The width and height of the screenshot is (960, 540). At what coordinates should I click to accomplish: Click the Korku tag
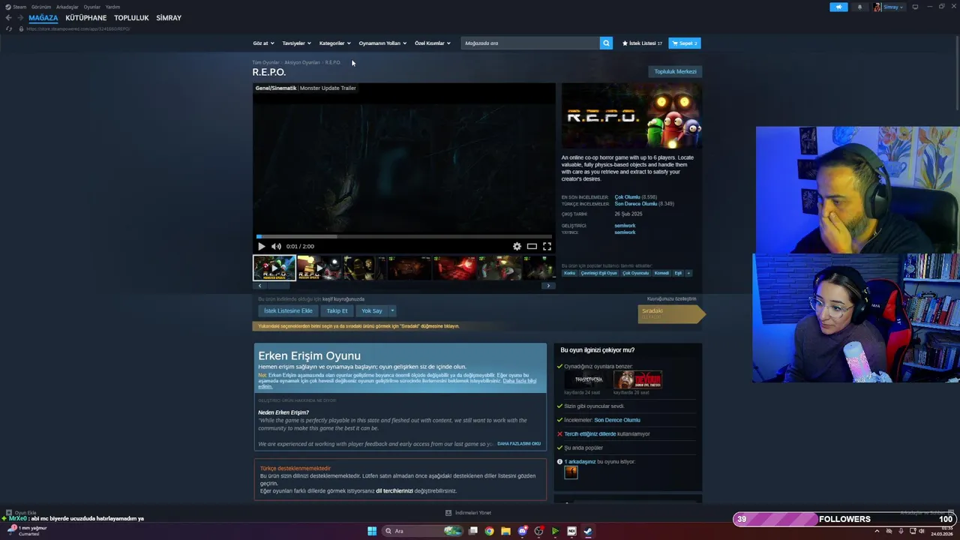click(x=569, y=273)
